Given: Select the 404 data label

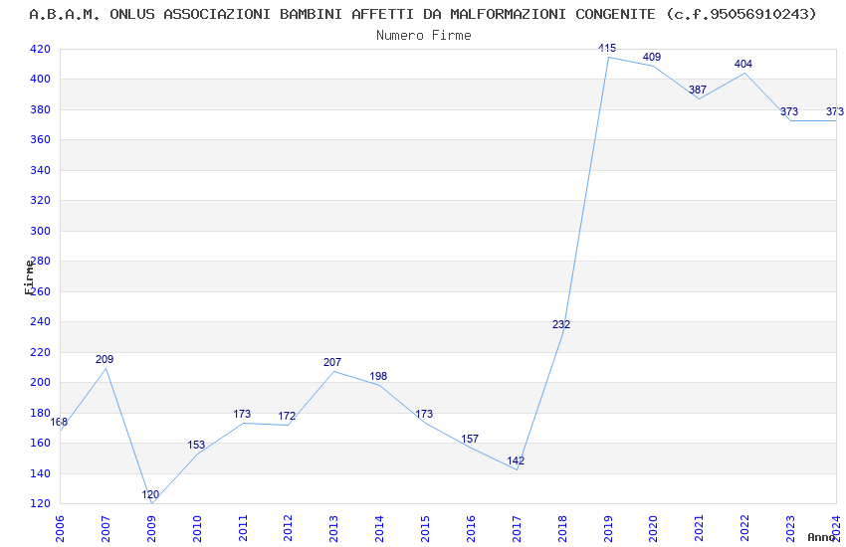Looking at the screenshot, I should [x=743, y=64].
